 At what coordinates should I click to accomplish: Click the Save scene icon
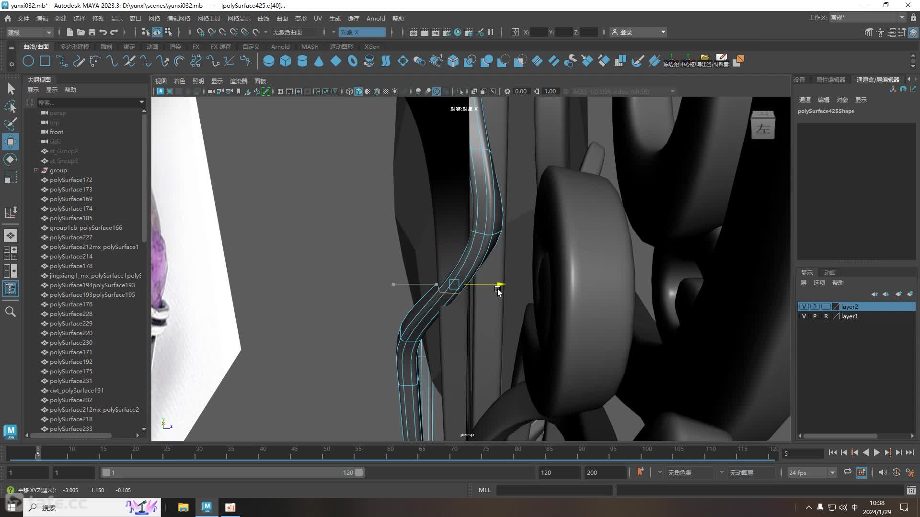92,32
